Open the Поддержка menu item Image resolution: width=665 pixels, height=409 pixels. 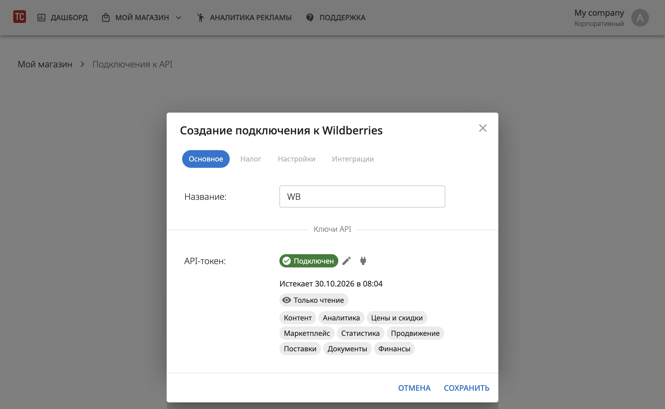pyautogui.click(x=336, y=18)
